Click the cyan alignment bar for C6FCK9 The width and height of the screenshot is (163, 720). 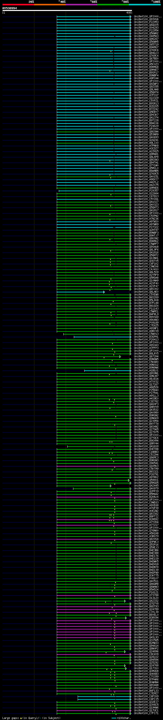(104, 697)
